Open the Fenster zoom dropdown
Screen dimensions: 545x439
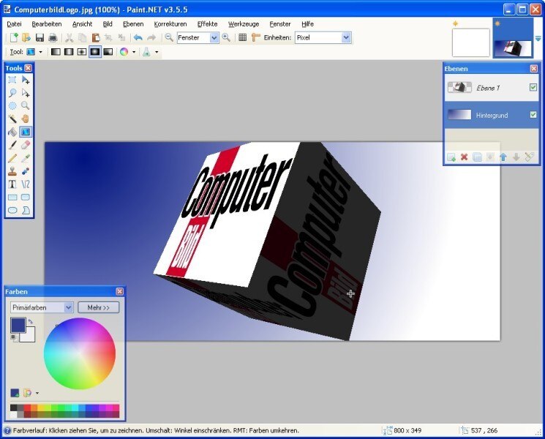(214, 37)
